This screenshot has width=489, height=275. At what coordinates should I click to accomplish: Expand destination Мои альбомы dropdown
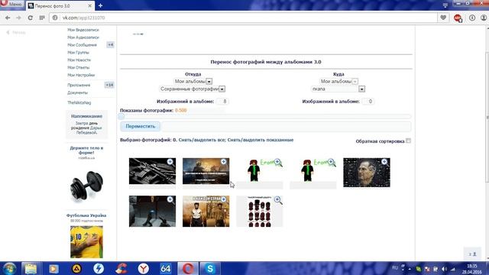[355, 82]
